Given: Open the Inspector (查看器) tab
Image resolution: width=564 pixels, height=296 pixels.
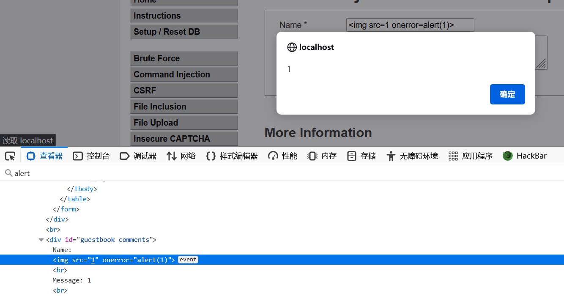Looking at the screenshot, I should (44, 156).
